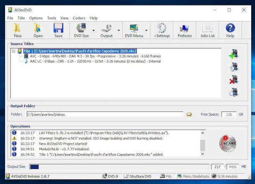This screenshot has height=184, width=255.
Task: Edit title with the gear film icon
Action: point(234,67)
